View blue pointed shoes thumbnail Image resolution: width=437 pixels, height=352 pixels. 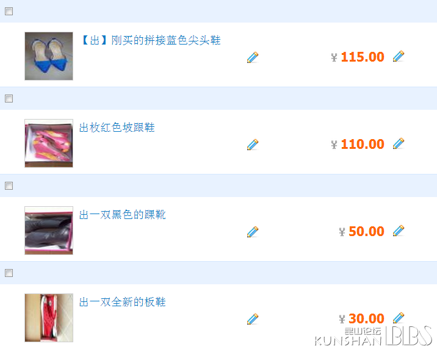pyautogui.click(x=49, y=56)
